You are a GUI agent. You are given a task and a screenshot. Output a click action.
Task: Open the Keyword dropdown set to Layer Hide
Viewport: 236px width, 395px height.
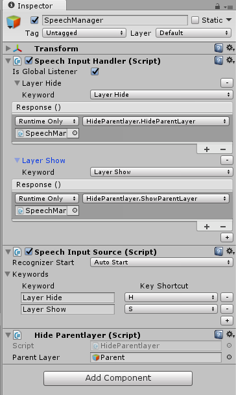(x=161, y=95)
